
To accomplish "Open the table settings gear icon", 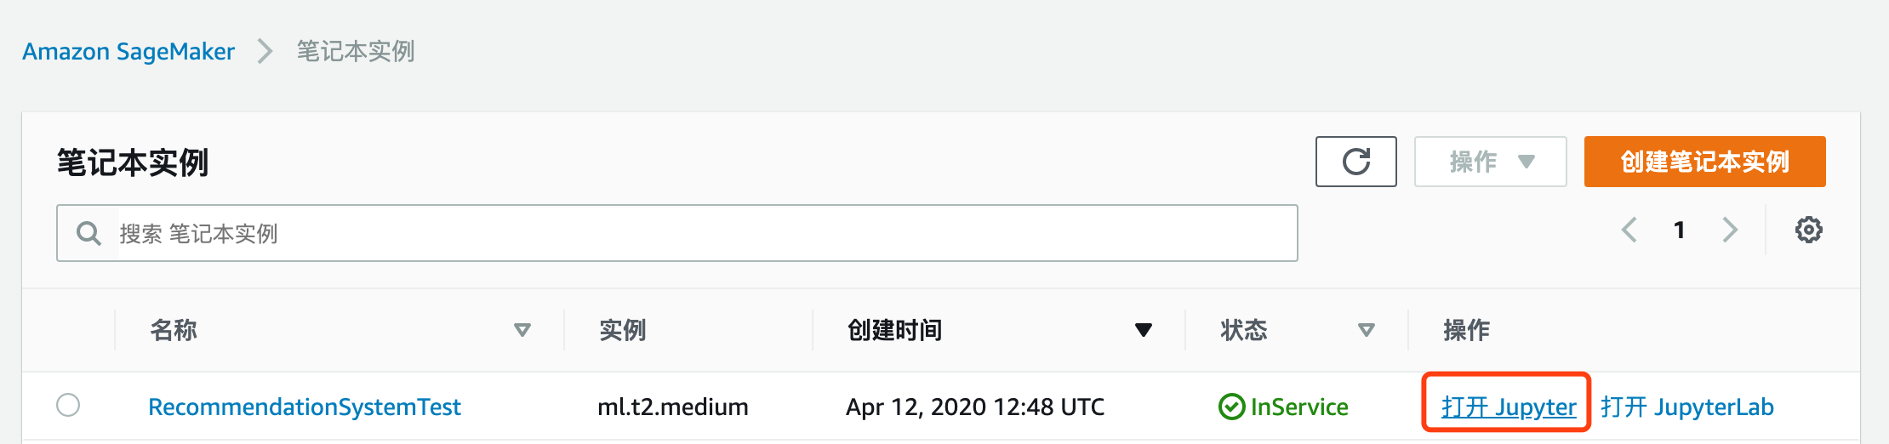I will (x=1808, y=230).
